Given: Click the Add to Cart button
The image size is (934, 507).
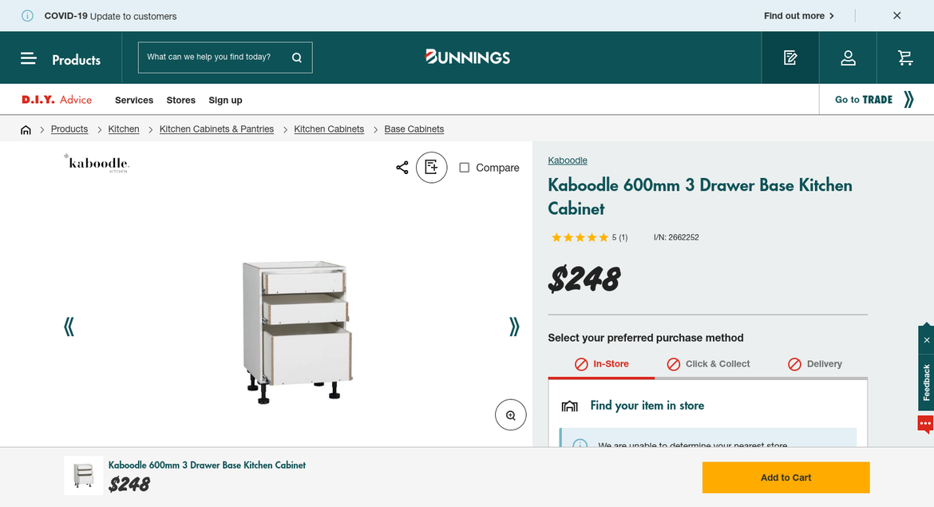Looking at the screenshot, I should [785, 477].
